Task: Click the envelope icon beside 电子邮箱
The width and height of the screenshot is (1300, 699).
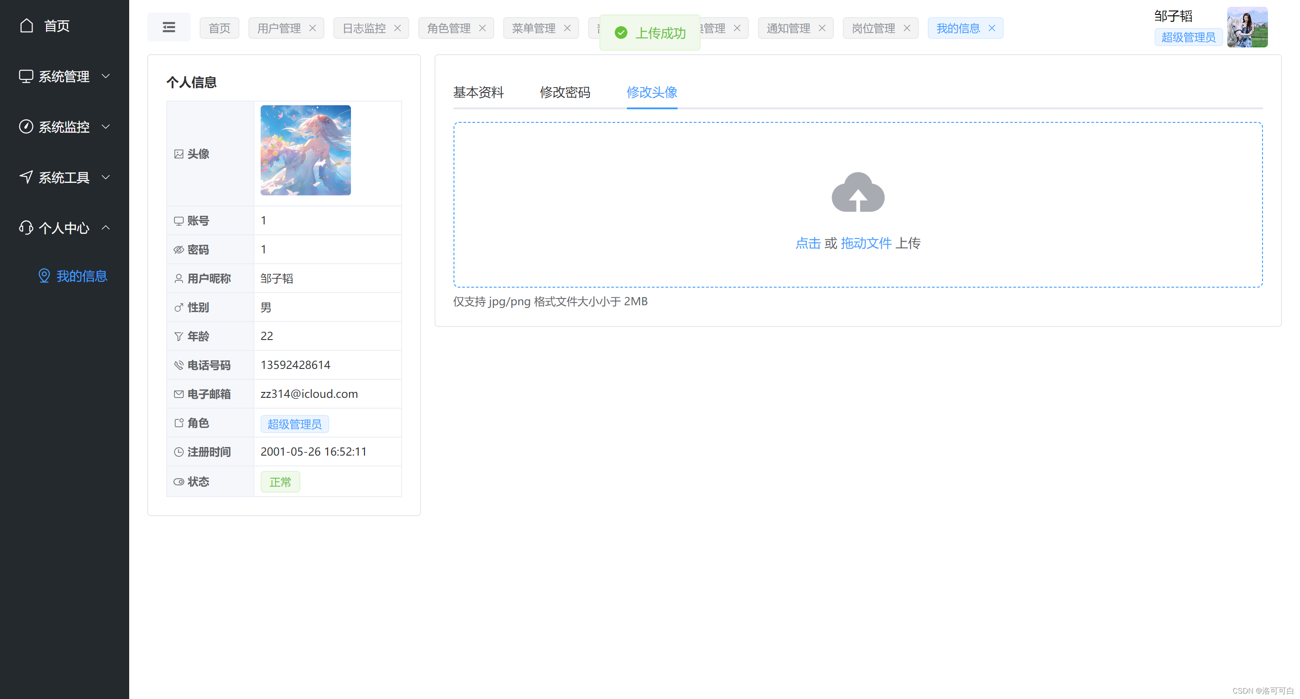Action: pos(179,394)
